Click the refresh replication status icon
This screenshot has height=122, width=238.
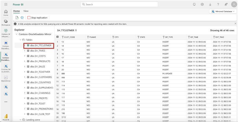[17, 18]
